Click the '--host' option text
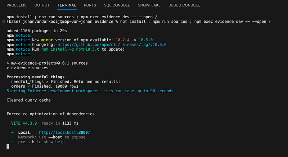This screenshot has width=288, height=157. [55, 137]
